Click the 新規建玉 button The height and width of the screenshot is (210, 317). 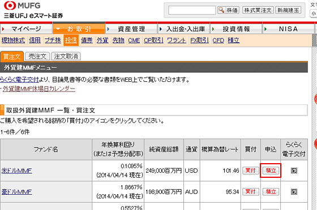click(288, 10)
